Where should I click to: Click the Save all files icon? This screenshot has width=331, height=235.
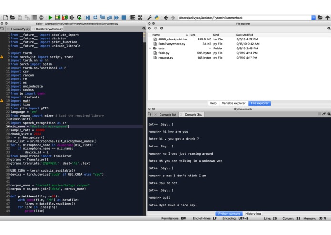tap(27, 18)
